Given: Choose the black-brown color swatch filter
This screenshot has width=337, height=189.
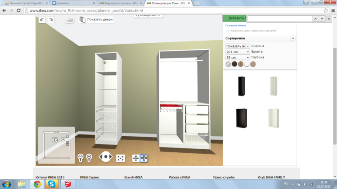Looking at the screenshot, I should point(234,64).
